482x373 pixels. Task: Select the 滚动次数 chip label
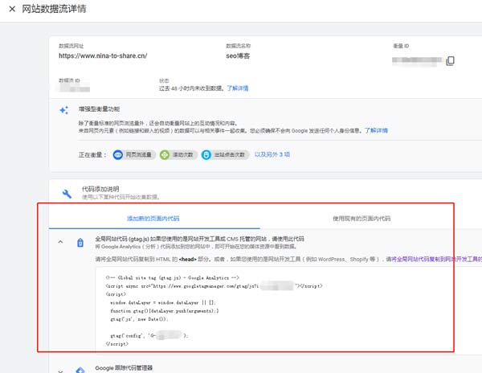[x=183, y=154]
